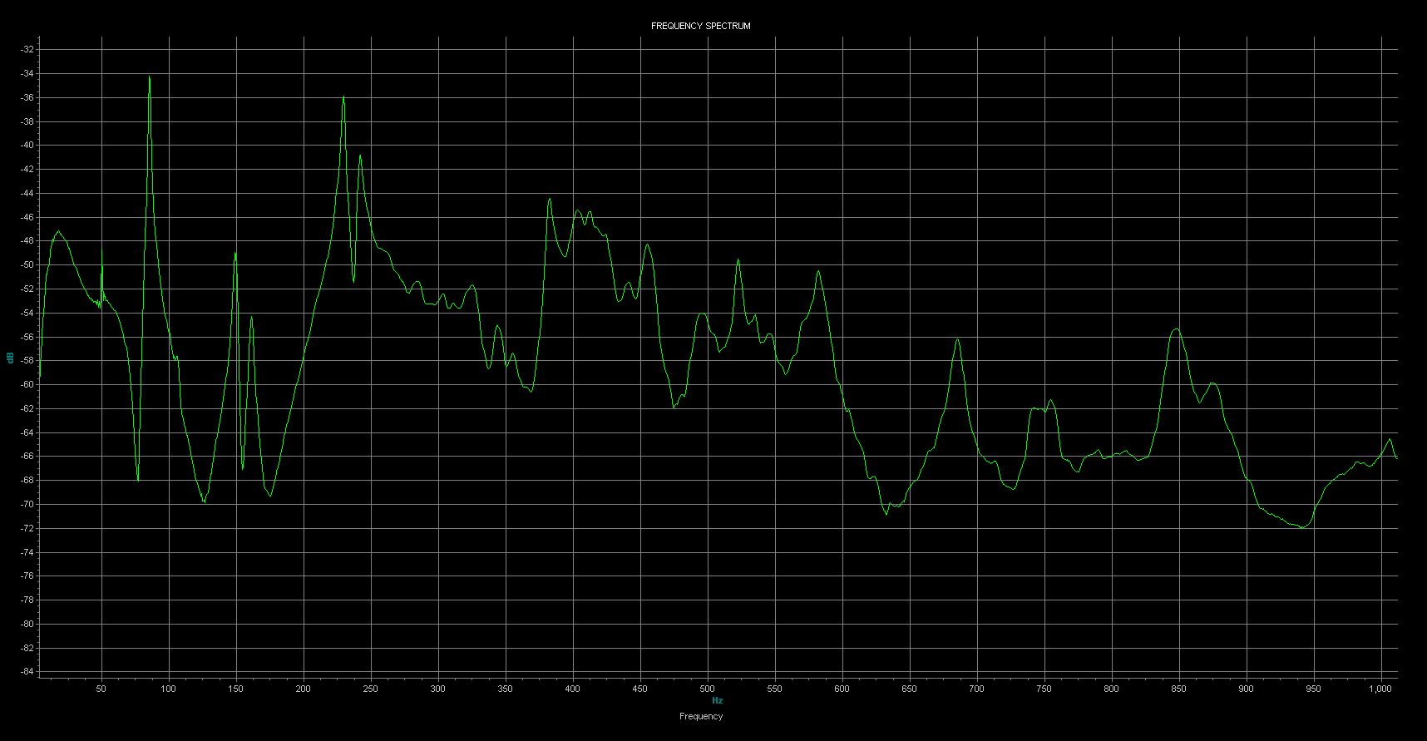Image resolution: width=1427 pixels, height=741 pixels.
Task: Select the 750 tick on frequency axis
Action: tap(1044, 689)
